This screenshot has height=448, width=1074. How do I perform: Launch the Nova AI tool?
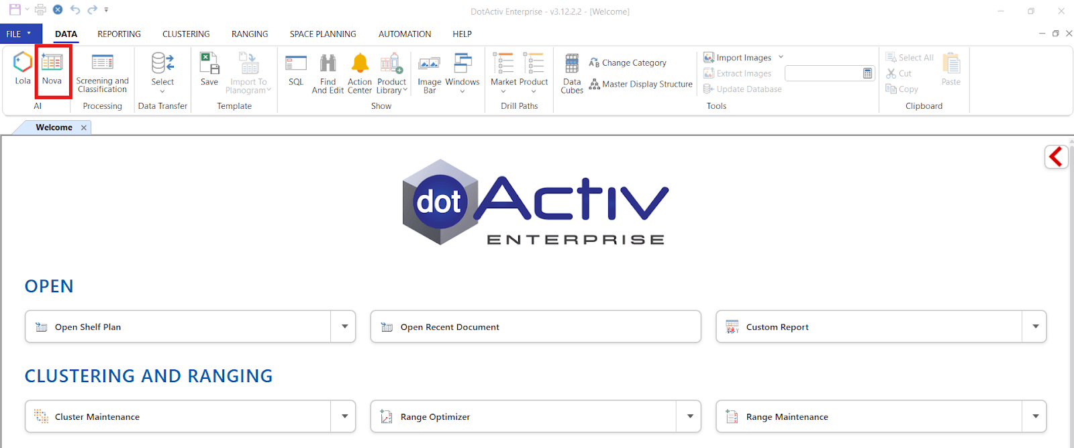[52, 69]
